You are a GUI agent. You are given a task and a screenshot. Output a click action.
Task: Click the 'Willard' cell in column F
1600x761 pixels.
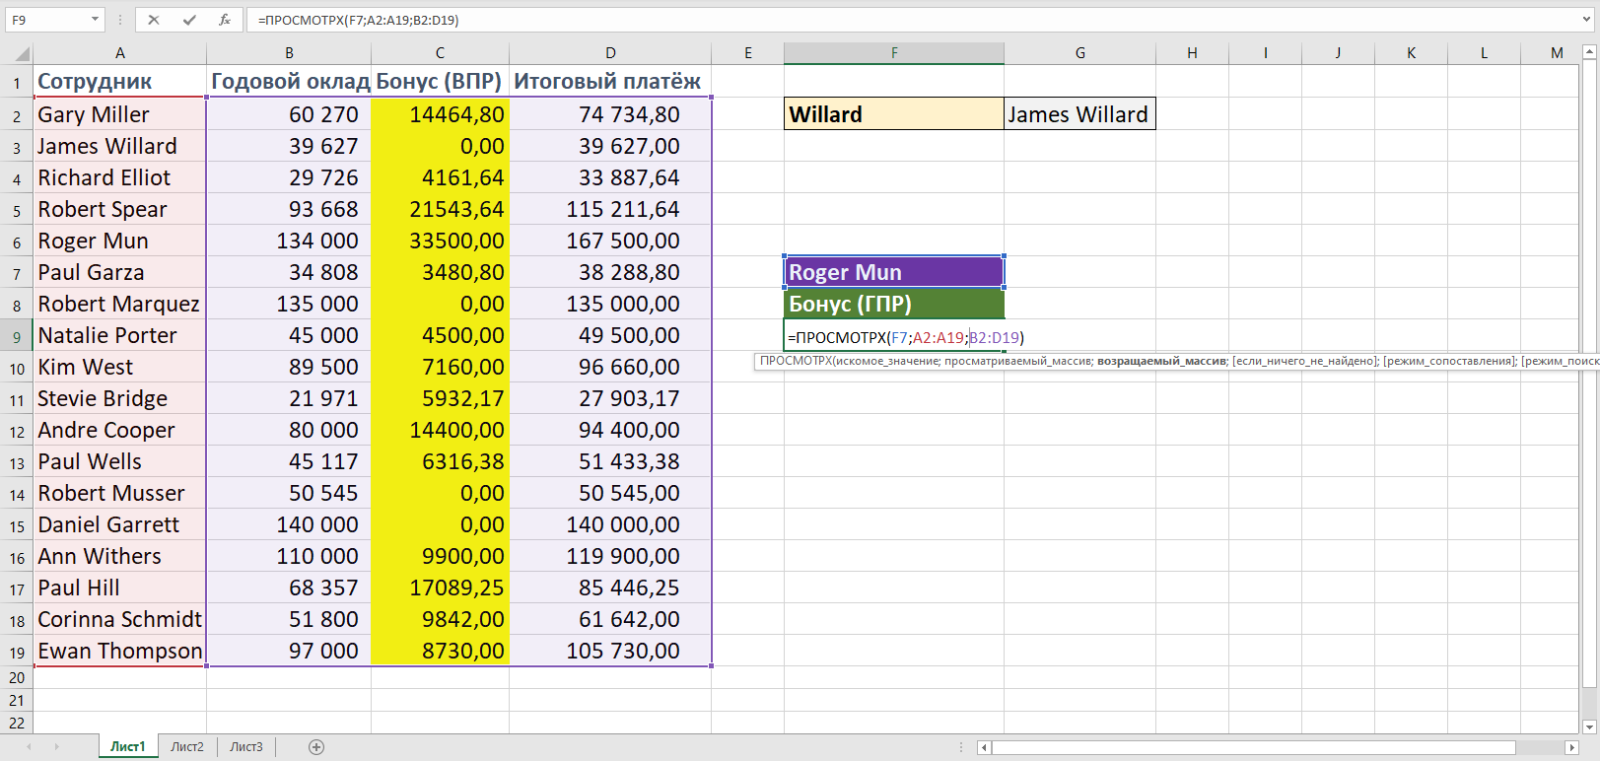point(894,114)
